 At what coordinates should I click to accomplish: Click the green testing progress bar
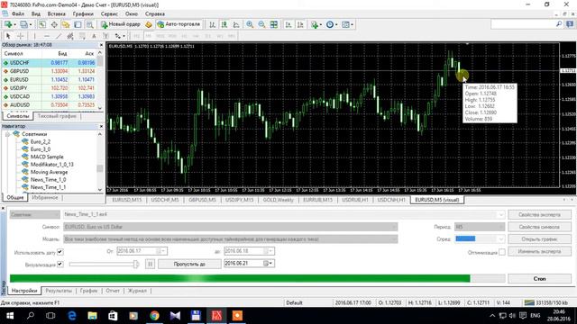(240, 278)
